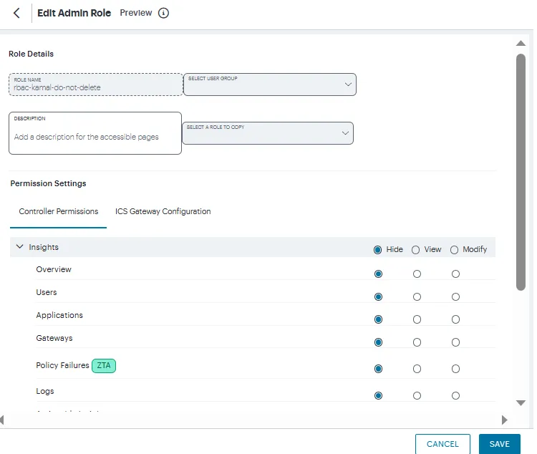Viewport: 537px width, 454px height.
Task: Click the vertical scrollbar thumb
Action: coord(521,172)
